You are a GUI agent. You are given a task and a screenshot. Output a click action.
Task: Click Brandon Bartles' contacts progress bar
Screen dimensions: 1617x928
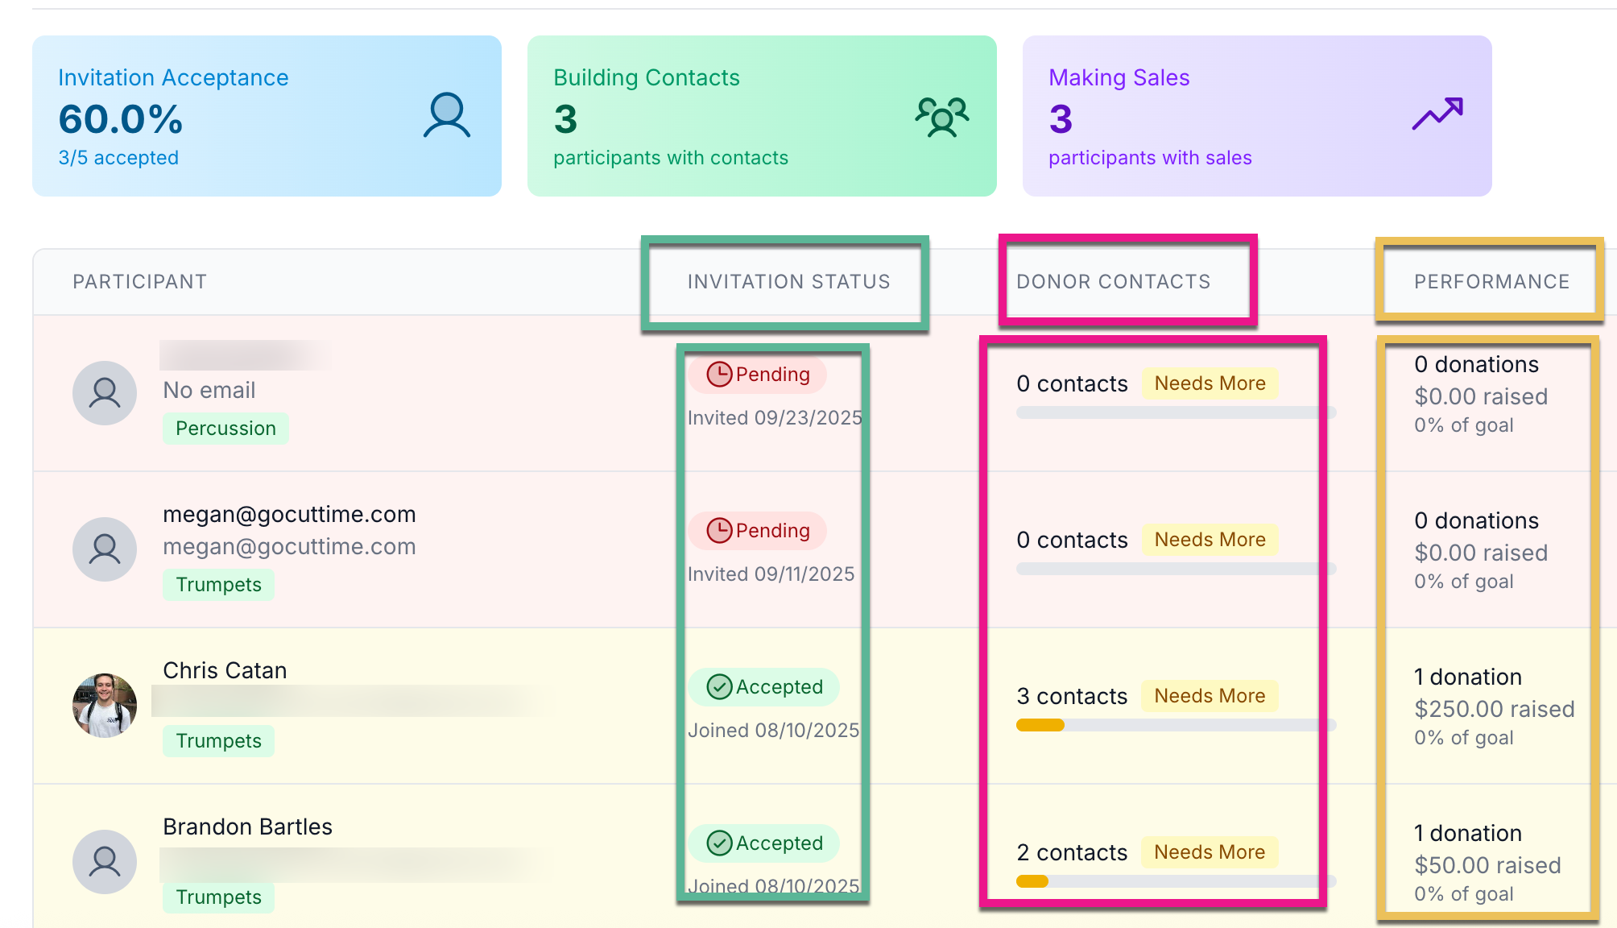(1175, 881)
